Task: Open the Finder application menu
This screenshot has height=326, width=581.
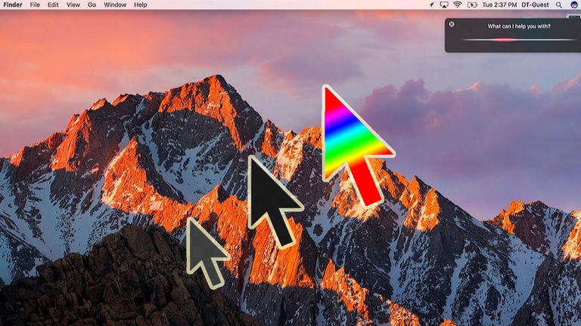Action: click(x=13, y=5)
